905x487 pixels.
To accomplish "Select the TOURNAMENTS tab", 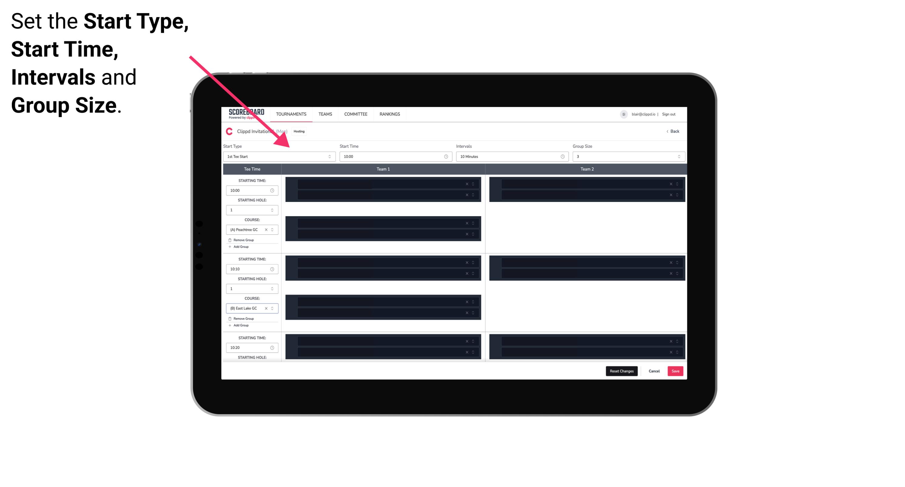I will [x=291, y=115].
